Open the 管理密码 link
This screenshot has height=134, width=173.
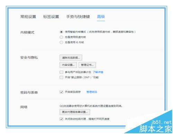click(x=92, y=92)
